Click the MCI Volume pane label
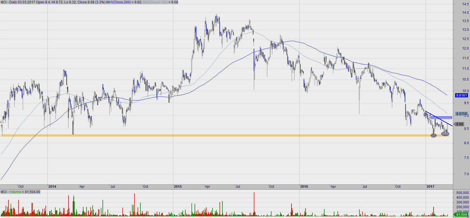Screen dimensions: 470x218 [x=20, y=192]
